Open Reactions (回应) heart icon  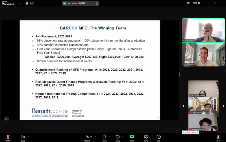(118, 137)
